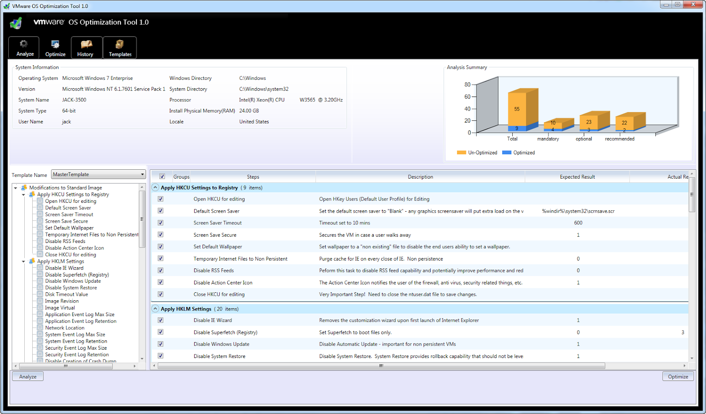Screen dimensions: 706x414
Task: Select Network Location in the template tree
Action: pos(64,328)
